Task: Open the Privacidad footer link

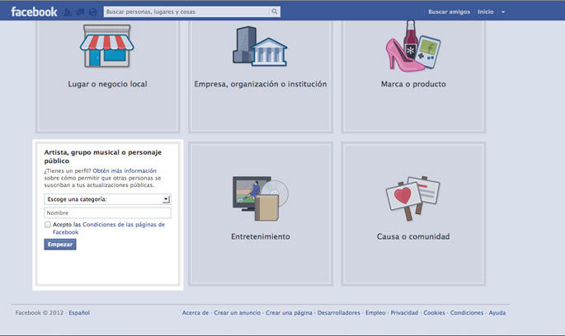Action: click(x=404, y=313)
